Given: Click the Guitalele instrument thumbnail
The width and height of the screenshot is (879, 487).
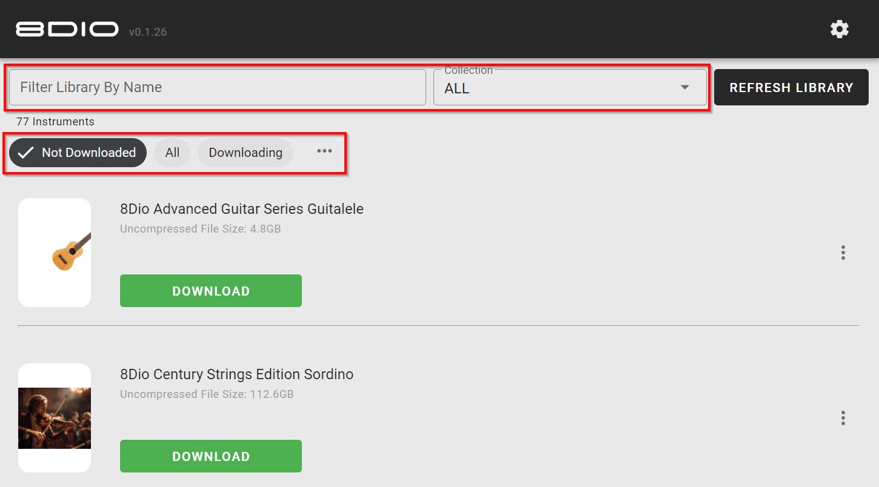Looking at the screenshot, I should tap(55, 253).
